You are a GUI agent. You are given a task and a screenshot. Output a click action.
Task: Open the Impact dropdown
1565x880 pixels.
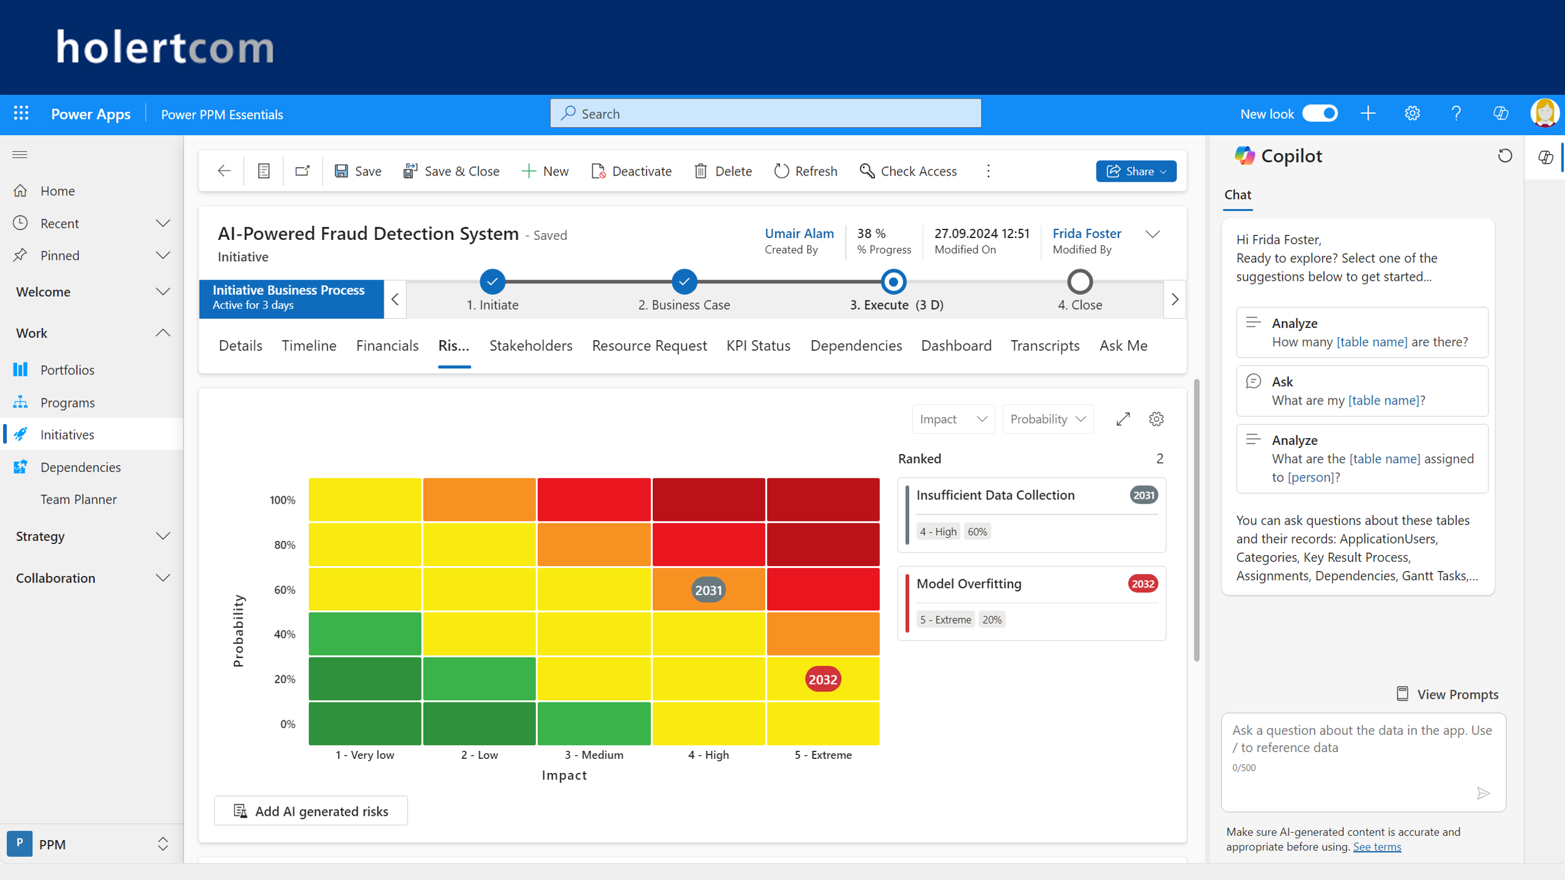click(953, 419)
